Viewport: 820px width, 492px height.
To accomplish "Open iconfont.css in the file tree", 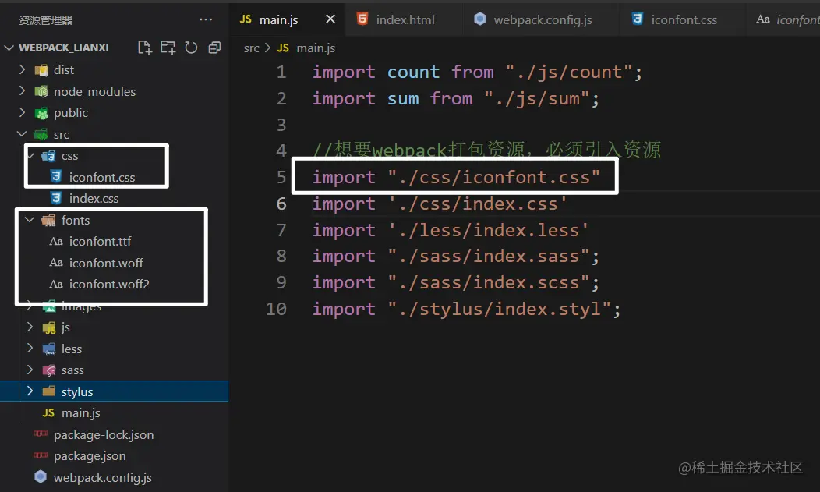I will coord(102,177).
